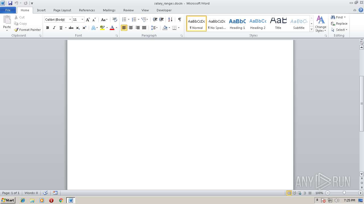Open the File tab
The image size is (364, 204).
pos(8,10)
